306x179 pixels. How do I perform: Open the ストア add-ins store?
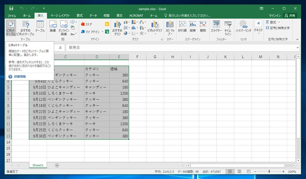(x=87, y=24)
